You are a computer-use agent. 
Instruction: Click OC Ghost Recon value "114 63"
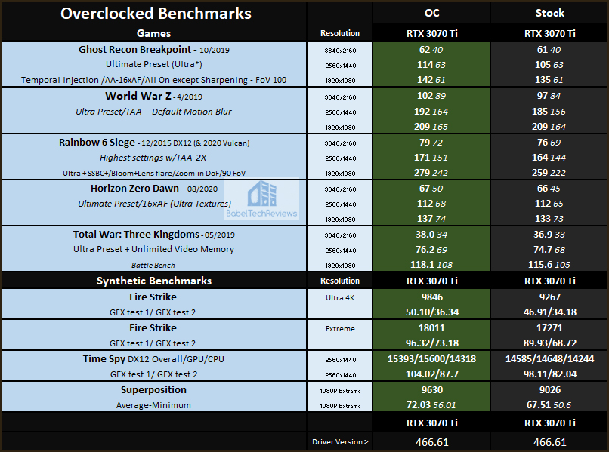click(x=431, y=65)
